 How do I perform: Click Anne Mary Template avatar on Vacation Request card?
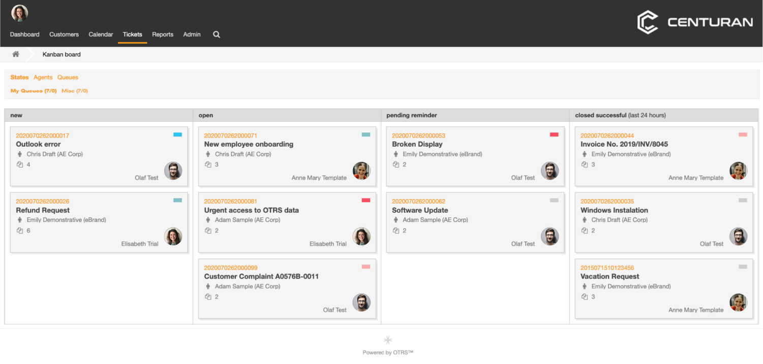point(738,303)
